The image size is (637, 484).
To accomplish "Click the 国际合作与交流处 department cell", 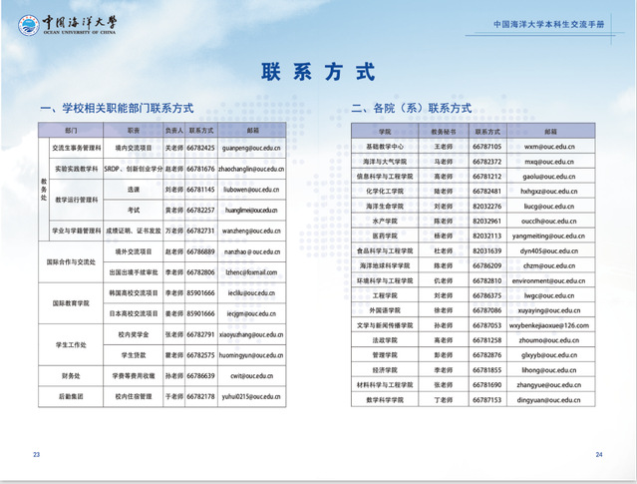I will coord(71,261).
